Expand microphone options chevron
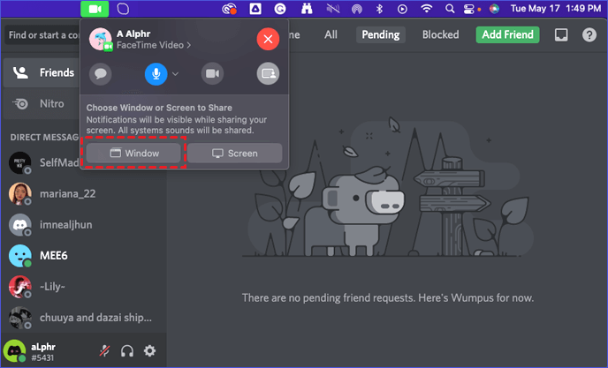This screenshot has height=368, width=608. tap(175, 73)
